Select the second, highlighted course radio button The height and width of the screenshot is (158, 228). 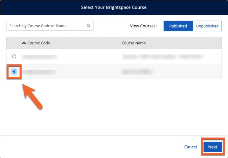tap(14, 72)
